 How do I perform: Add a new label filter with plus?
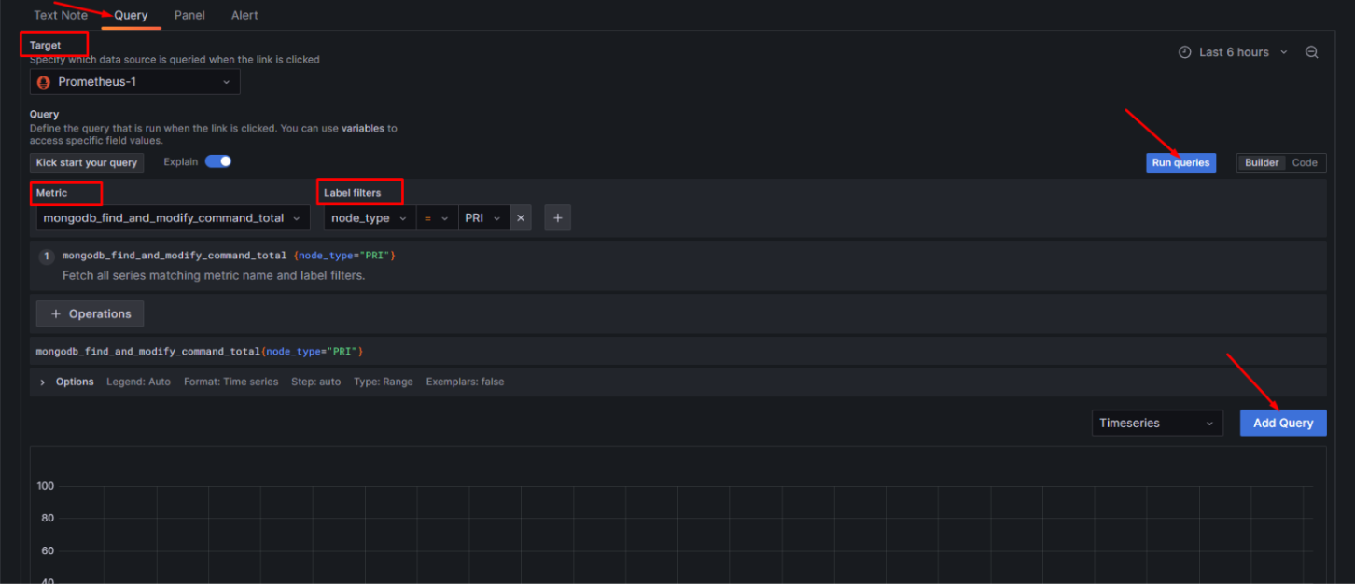(557, 218)
